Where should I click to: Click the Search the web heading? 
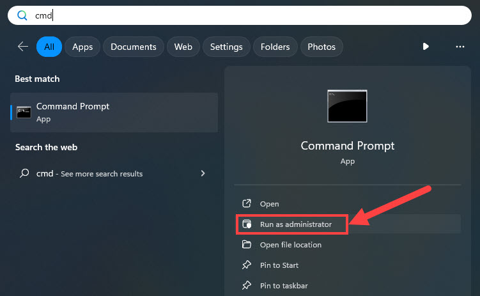pyautogui.click(x=46, y=147)
